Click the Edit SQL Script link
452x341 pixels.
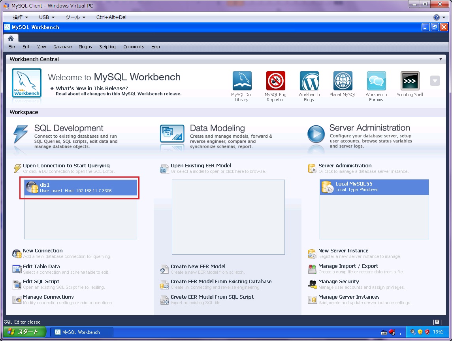point(41,282)
